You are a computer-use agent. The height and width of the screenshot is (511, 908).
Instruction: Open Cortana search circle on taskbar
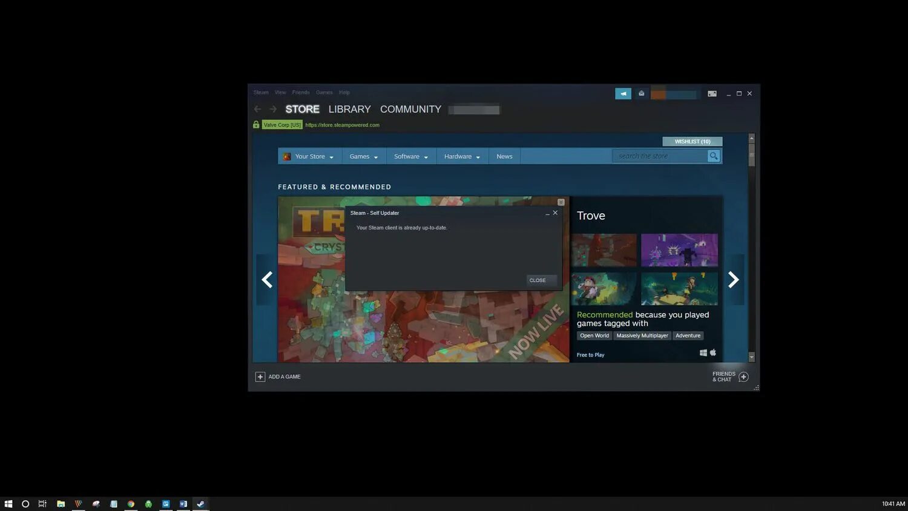[25, 504]
